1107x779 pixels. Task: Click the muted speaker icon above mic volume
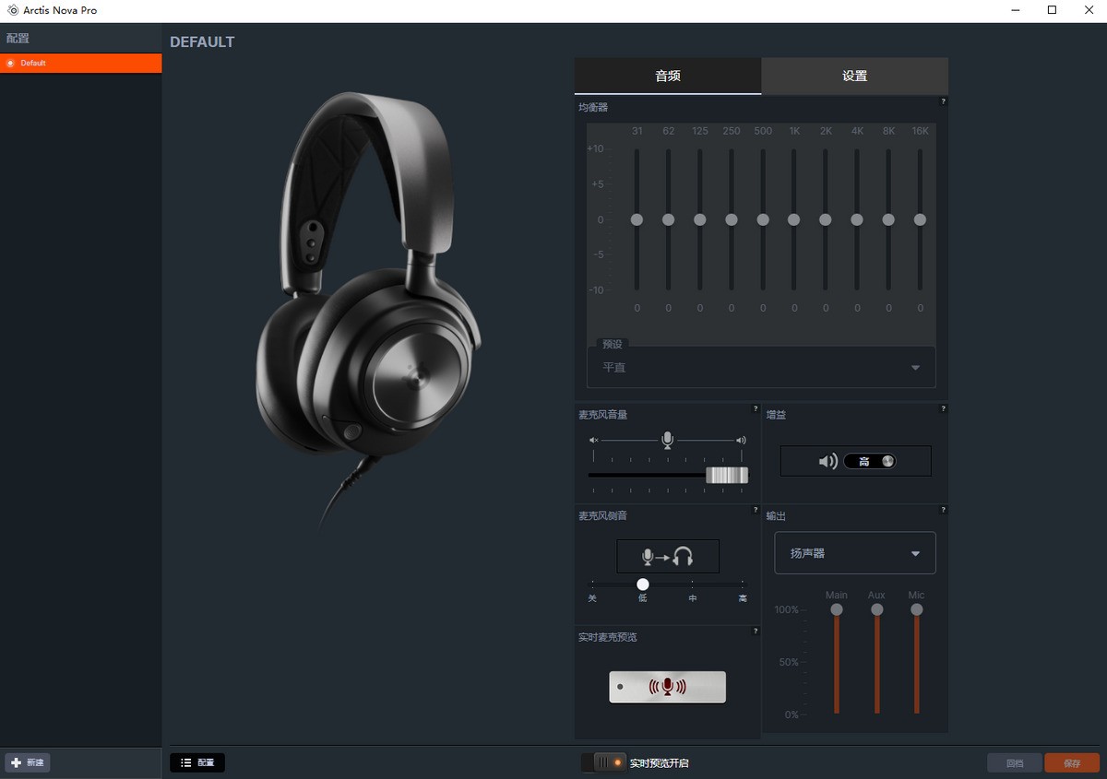pyautogui.click(x=594, y=441)
